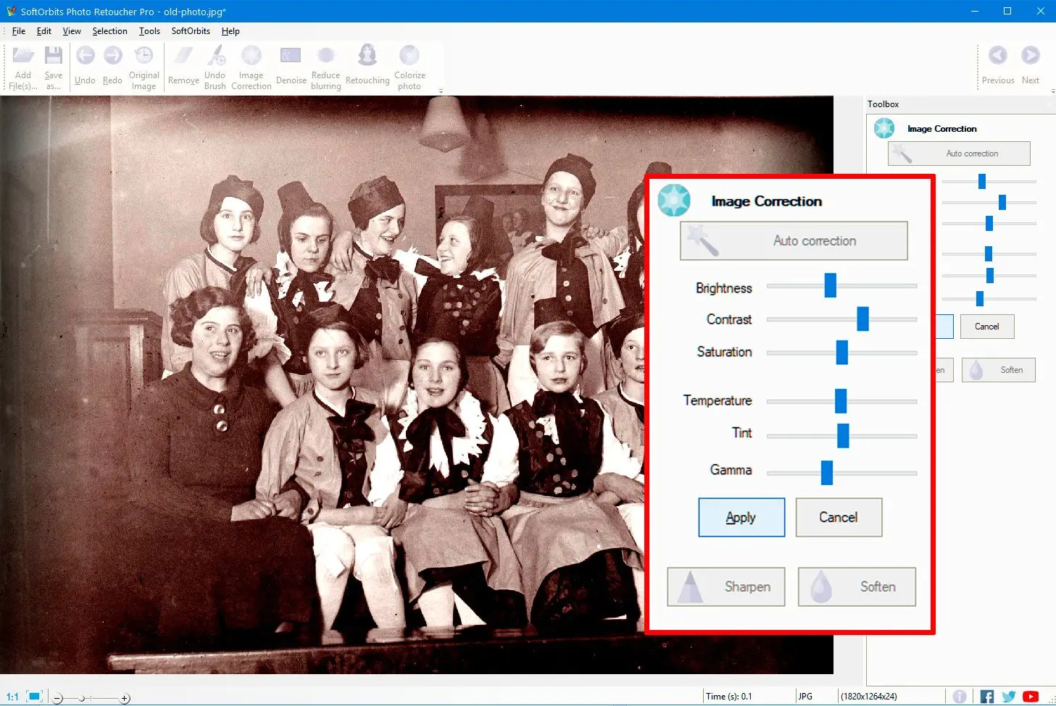This screenshot has width=1056, height=706.
Task: Click the Gamma slider handle
Action: 826,473
